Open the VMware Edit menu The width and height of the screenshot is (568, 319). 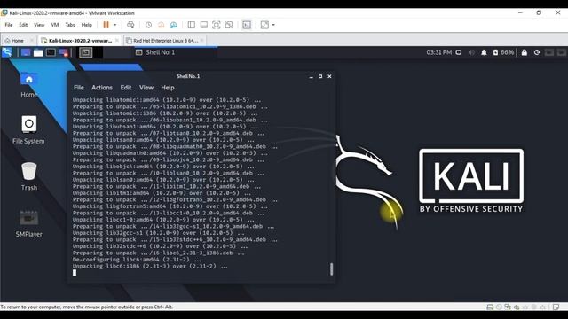[x=23, y=25]
